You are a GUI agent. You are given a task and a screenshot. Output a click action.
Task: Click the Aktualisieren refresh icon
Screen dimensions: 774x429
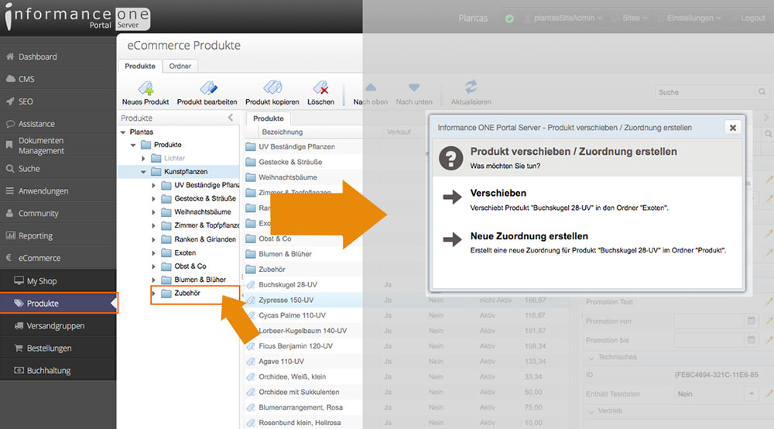pos(470,88)
